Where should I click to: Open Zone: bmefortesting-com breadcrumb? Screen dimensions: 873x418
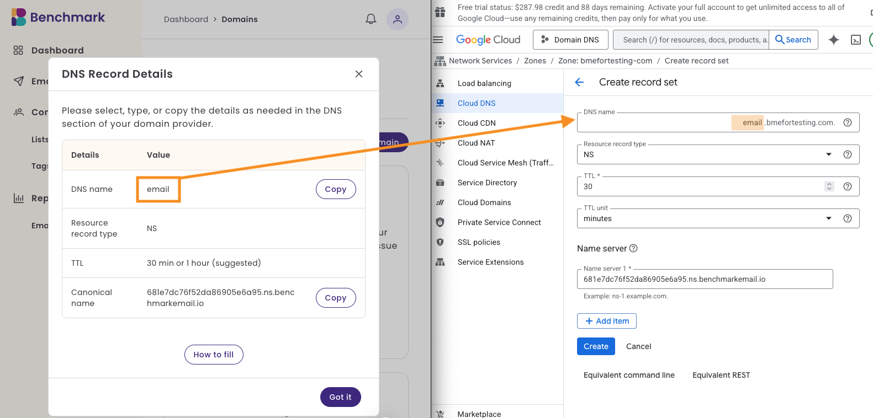point(605,61)
